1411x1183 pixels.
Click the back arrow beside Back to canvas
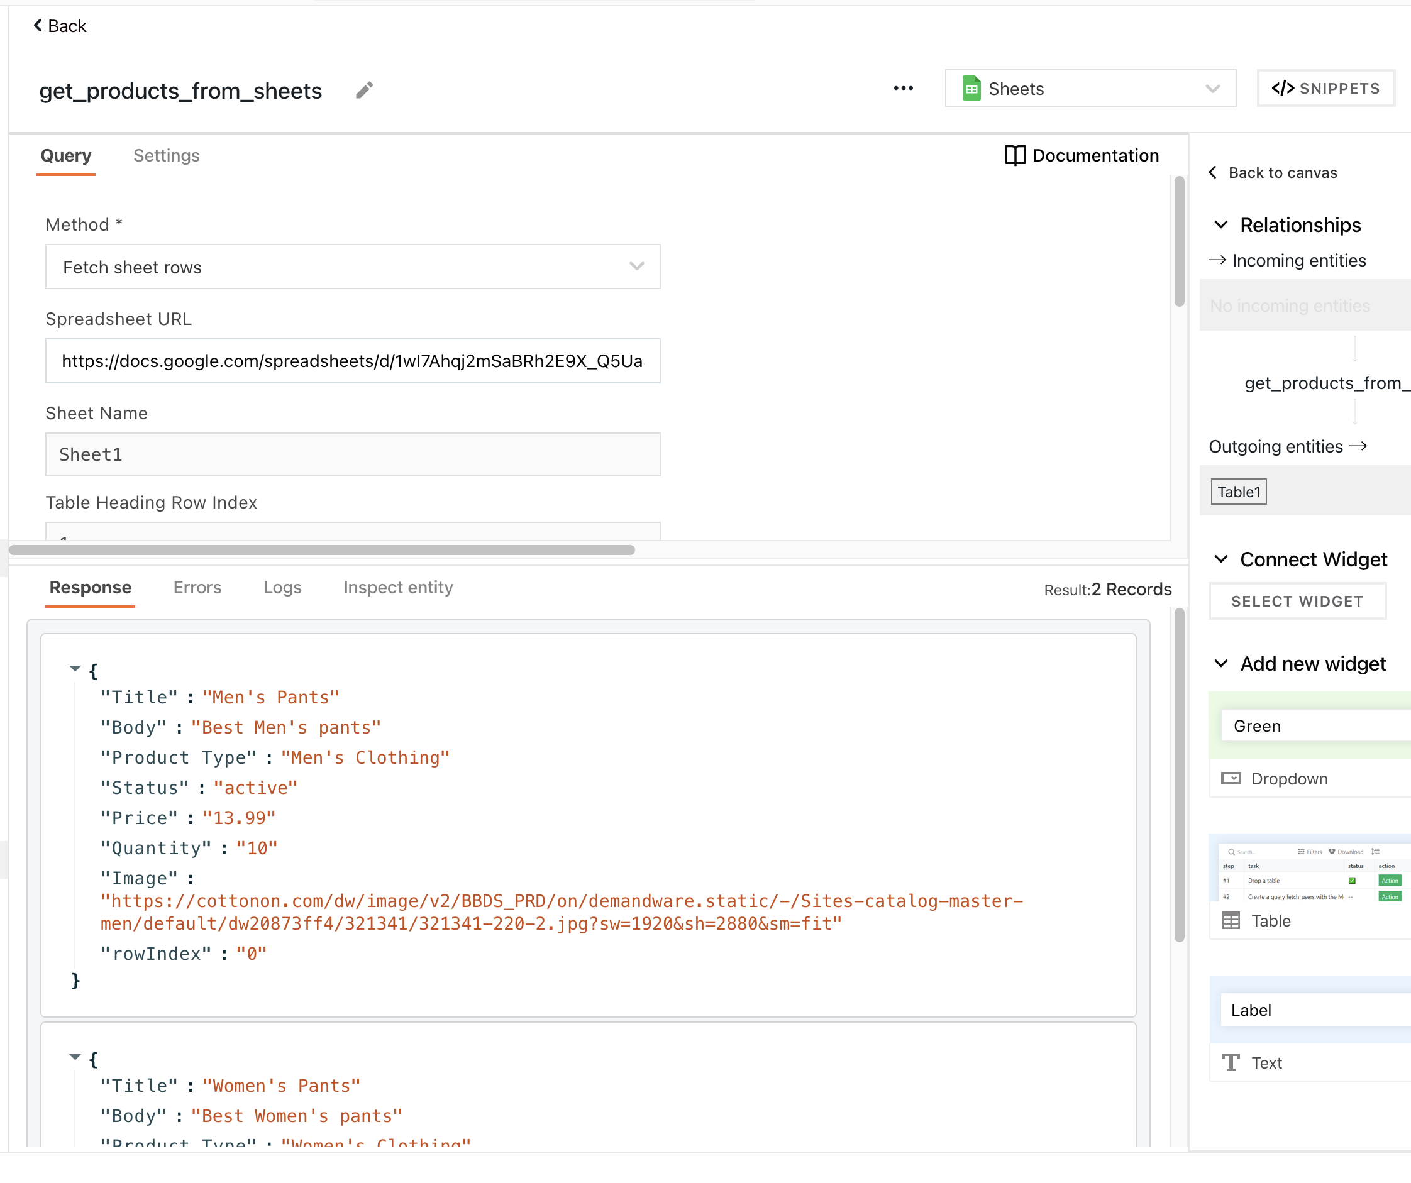point(1214,173)
